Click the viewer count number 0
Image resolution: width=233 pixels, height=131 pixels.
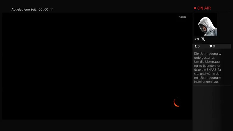[199, 46]
